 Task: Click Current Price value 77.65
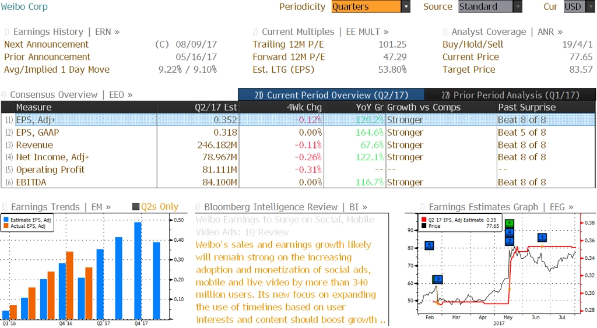[581, 57]
